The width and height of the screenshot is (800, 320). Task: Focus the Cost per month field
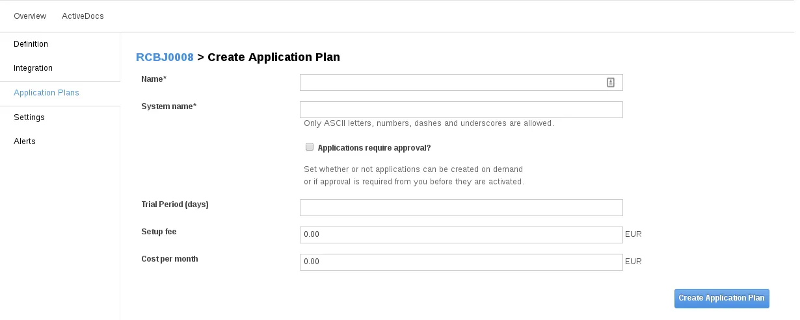click(461, 262)
